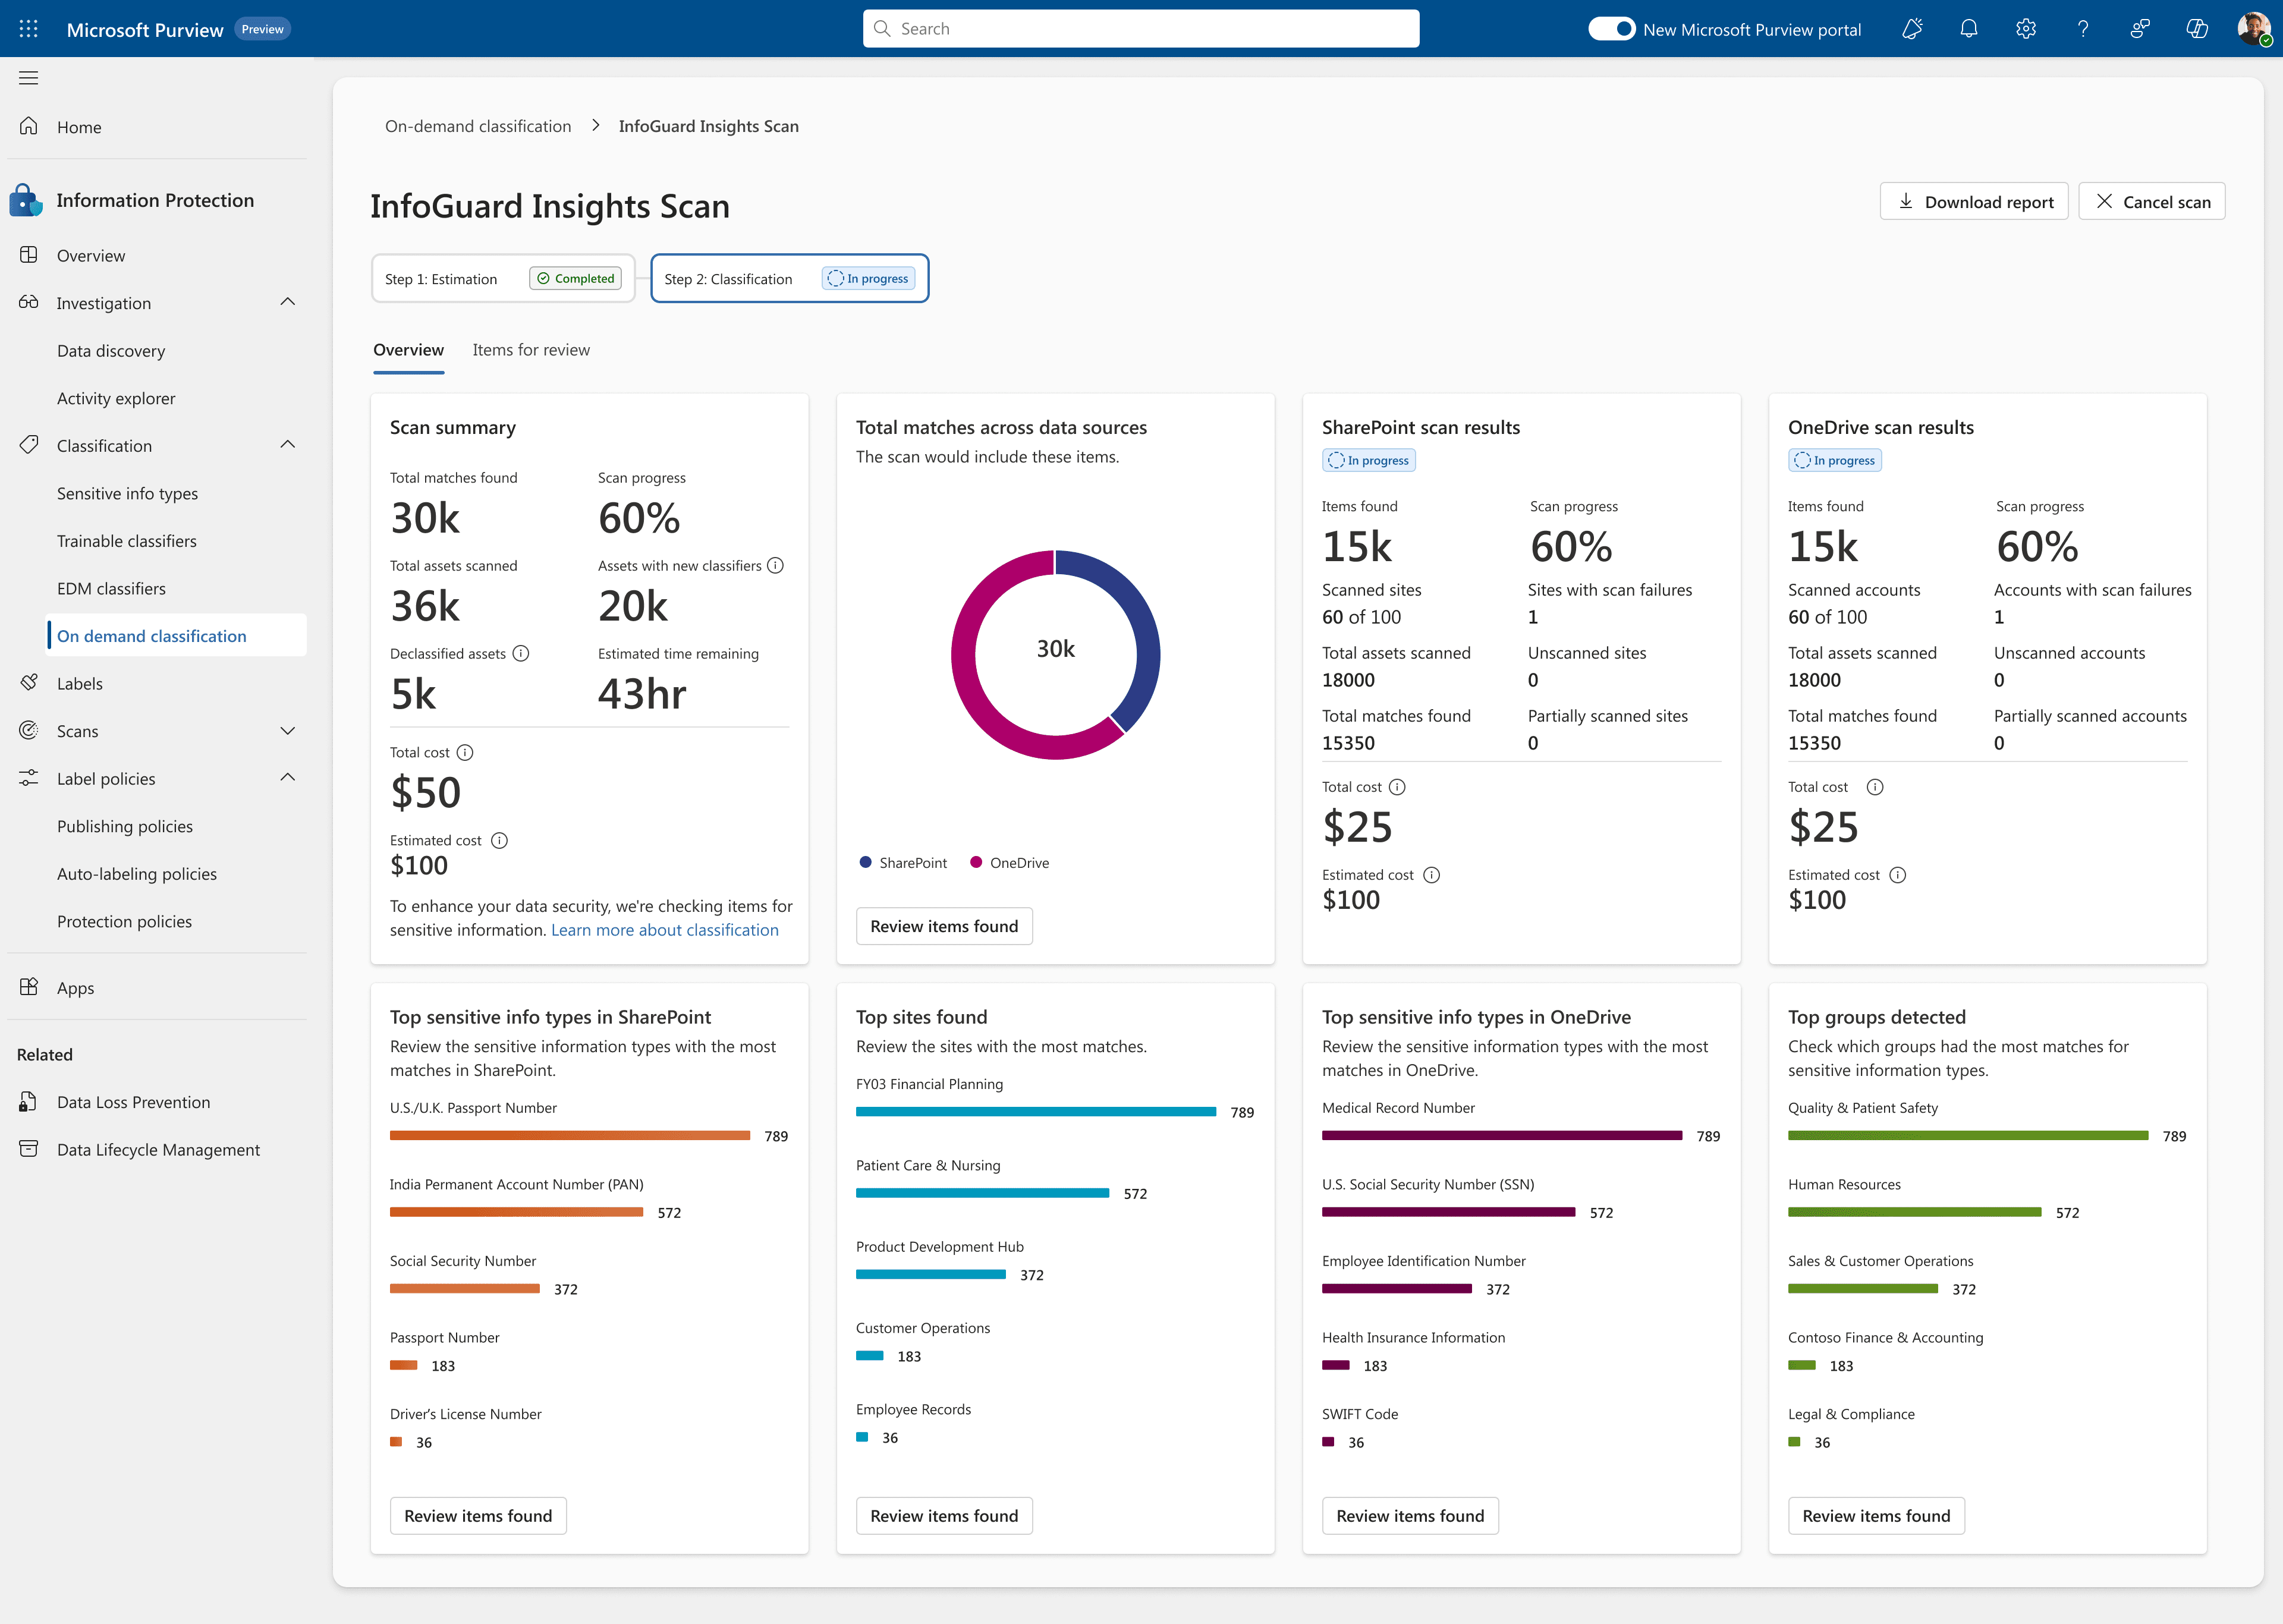Select Step 1: Estimation step box

[503, 278]
